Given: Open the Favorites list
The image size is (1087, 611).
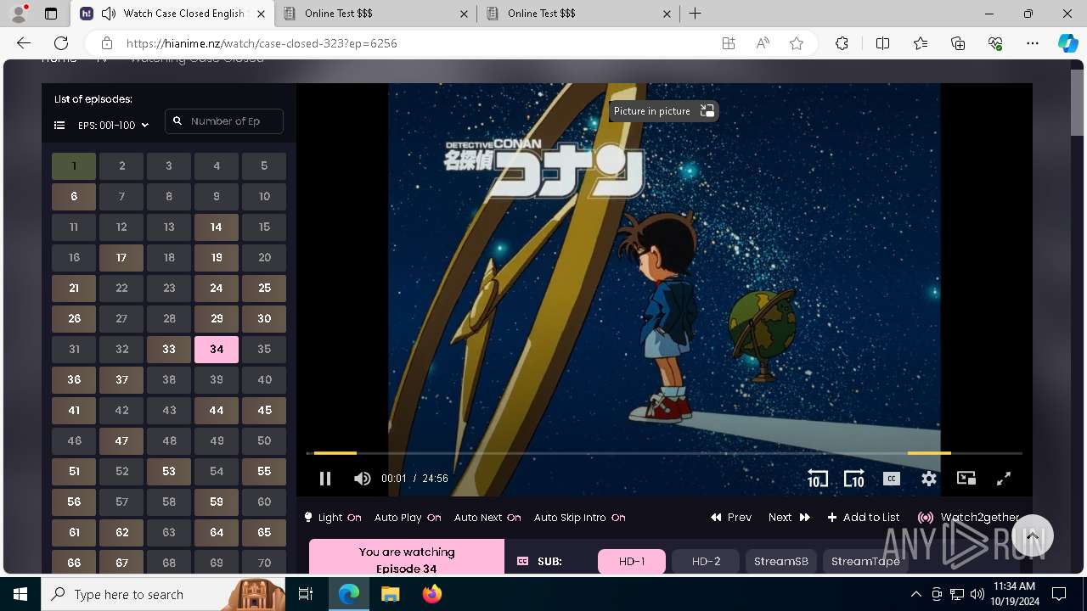Looking at the screenshot, I should [x=921, y=43].
